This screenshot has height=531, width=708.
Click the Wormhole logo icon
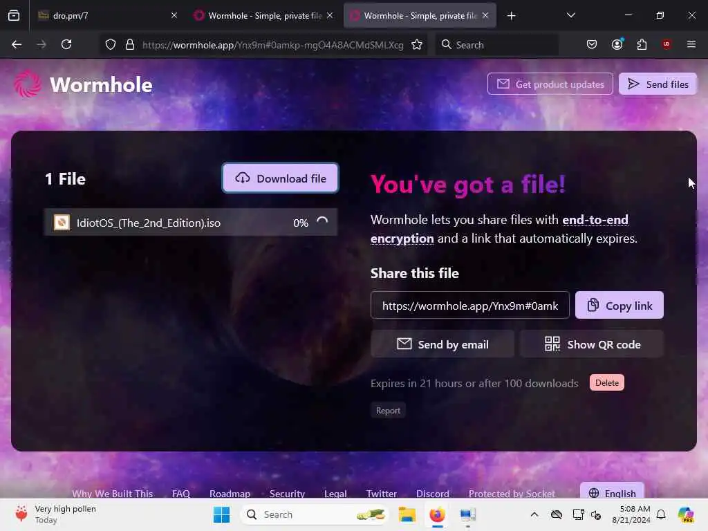point(28,84)
